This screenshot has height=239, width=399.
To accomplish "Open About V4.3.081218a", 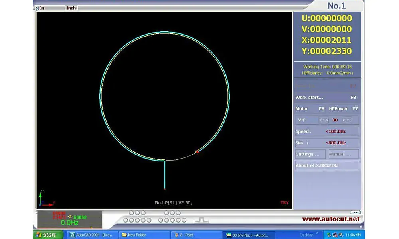I will 327,165.
